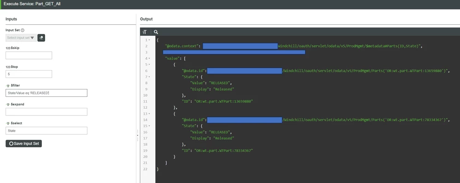Screen dimensions: 460x183
Task: Click the eraser clear input set icon
Action: [41, 38]
